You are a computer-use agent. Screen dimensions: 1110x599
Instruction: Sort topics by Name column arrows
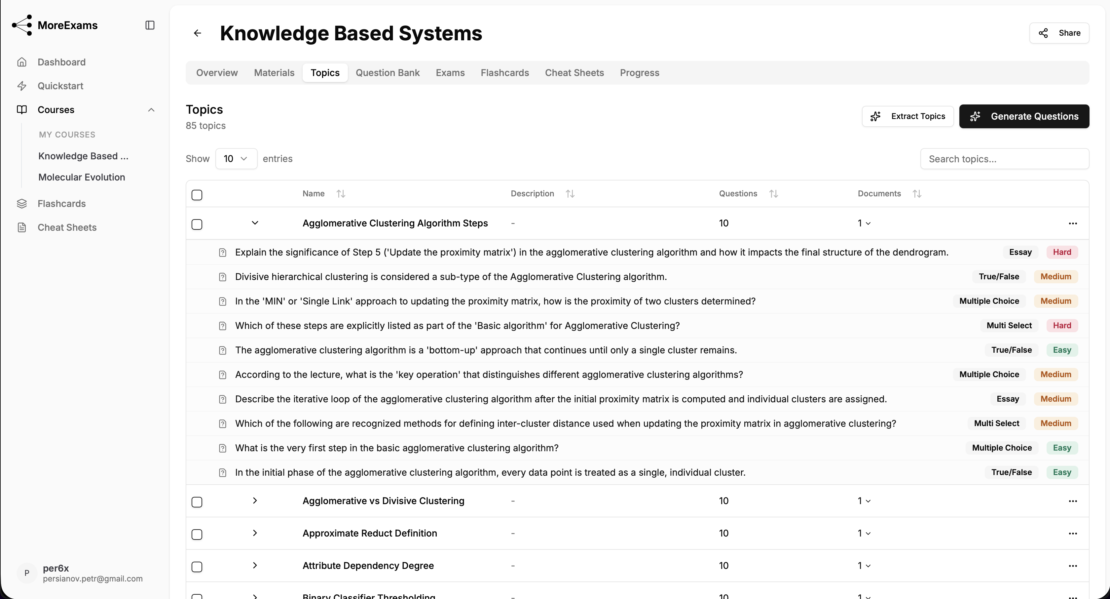point(340,194)
